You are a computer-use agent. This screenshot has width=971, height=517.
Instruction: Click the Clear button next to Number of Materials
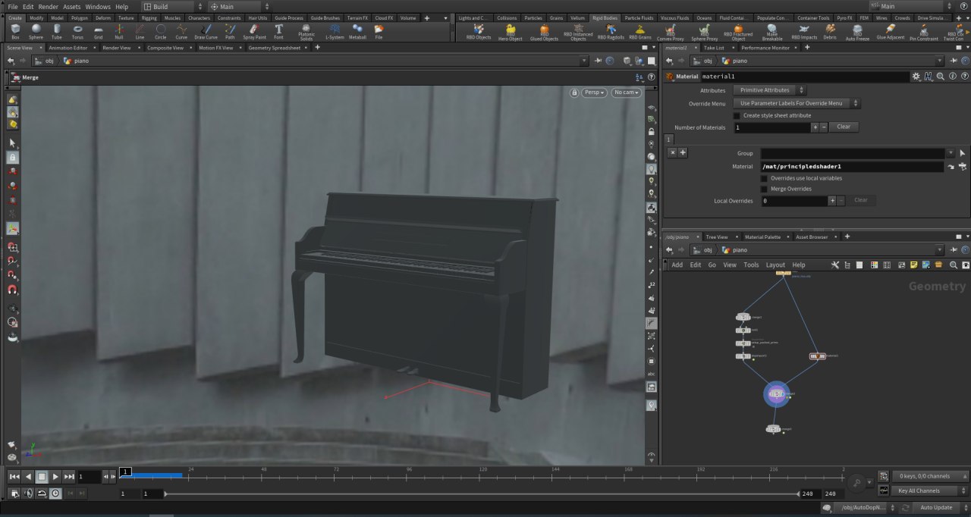click(x=844, y=127)
